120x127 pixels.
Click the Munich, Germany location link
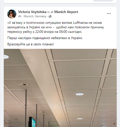click(35, 16)
